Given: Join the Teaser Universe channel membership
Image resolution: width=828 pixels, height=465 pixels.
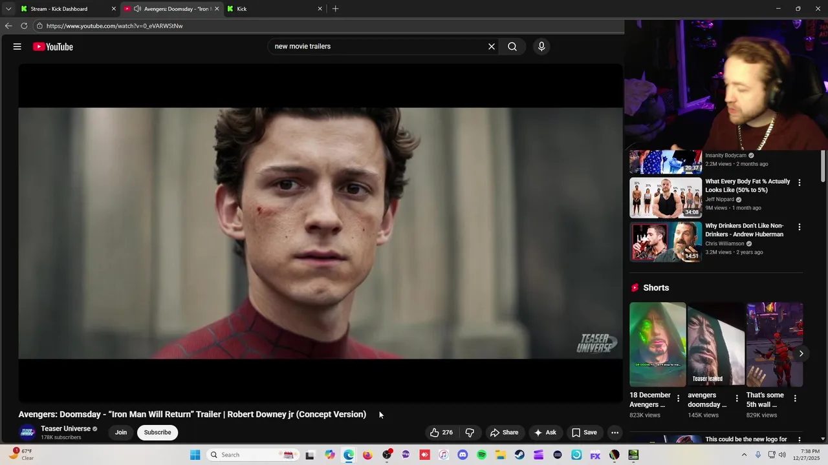Looking at the screenshot, I should click(x=121, y=433).
